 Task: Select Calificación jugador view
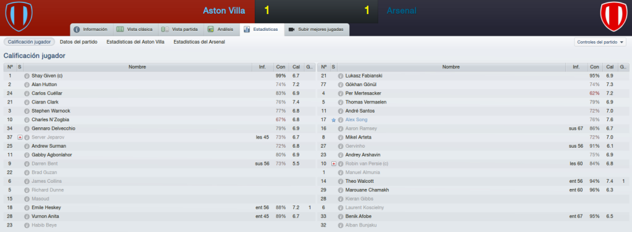[29, 42]
